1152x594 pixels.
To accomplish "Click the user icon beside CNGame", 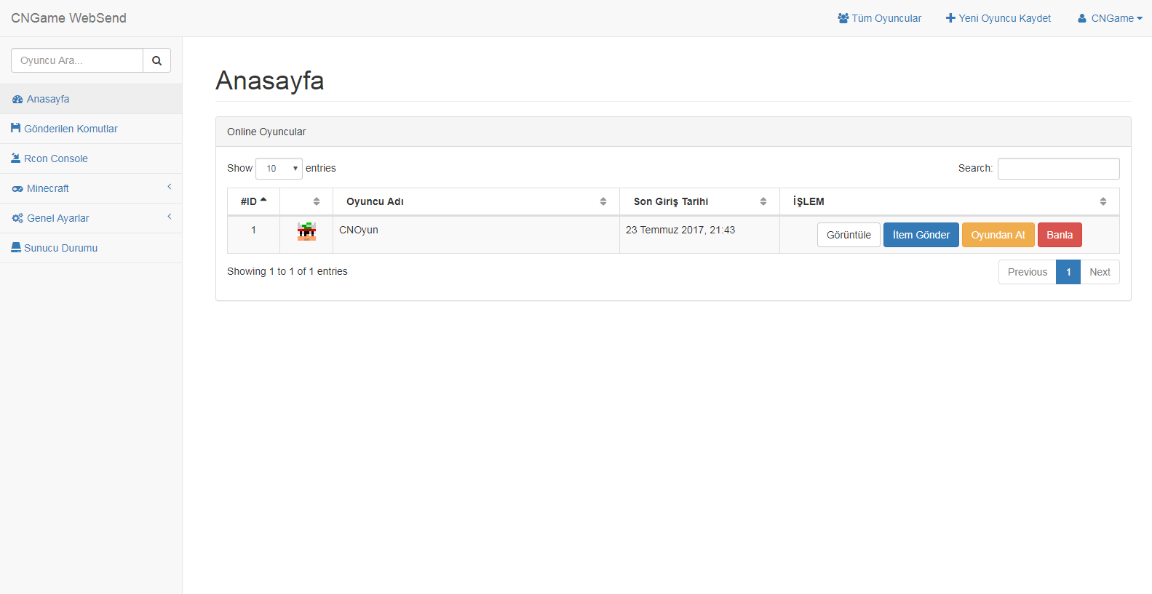I will point(1082,18).
